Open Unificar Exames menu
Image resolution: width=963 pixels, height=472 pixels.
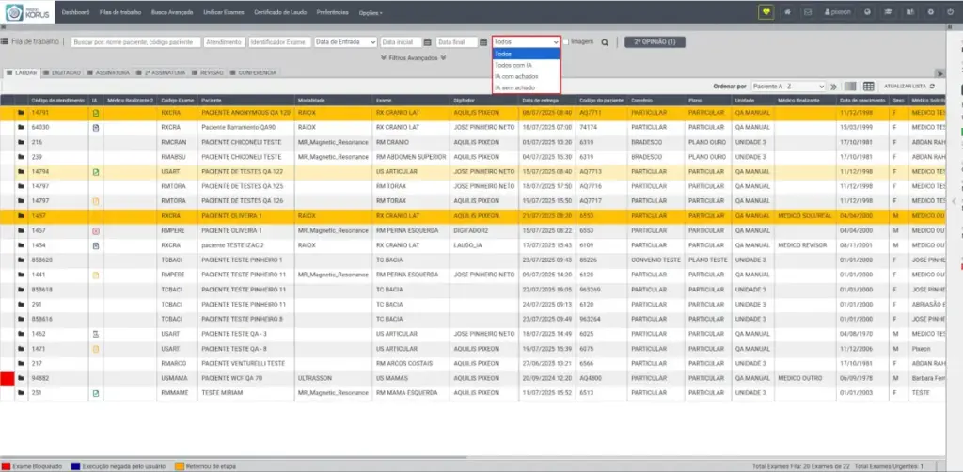224,12
